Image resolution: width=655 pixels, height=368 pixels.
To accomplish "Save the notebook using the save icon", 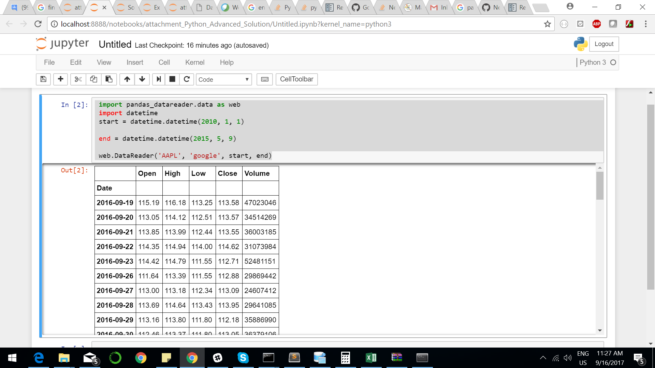I will [43, 79].
